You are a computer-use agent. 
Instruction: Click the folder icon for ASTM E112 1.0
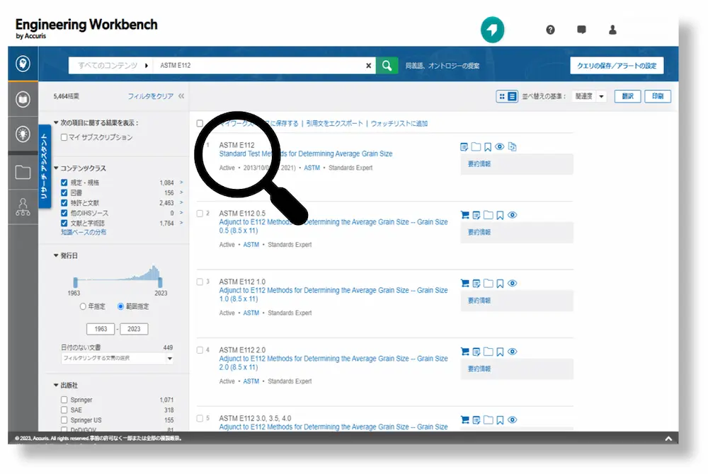coord(488,283)
